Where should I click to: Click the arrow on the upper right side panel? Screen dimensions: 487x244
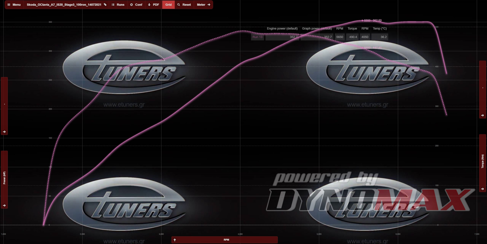click(x=482, y=115)
